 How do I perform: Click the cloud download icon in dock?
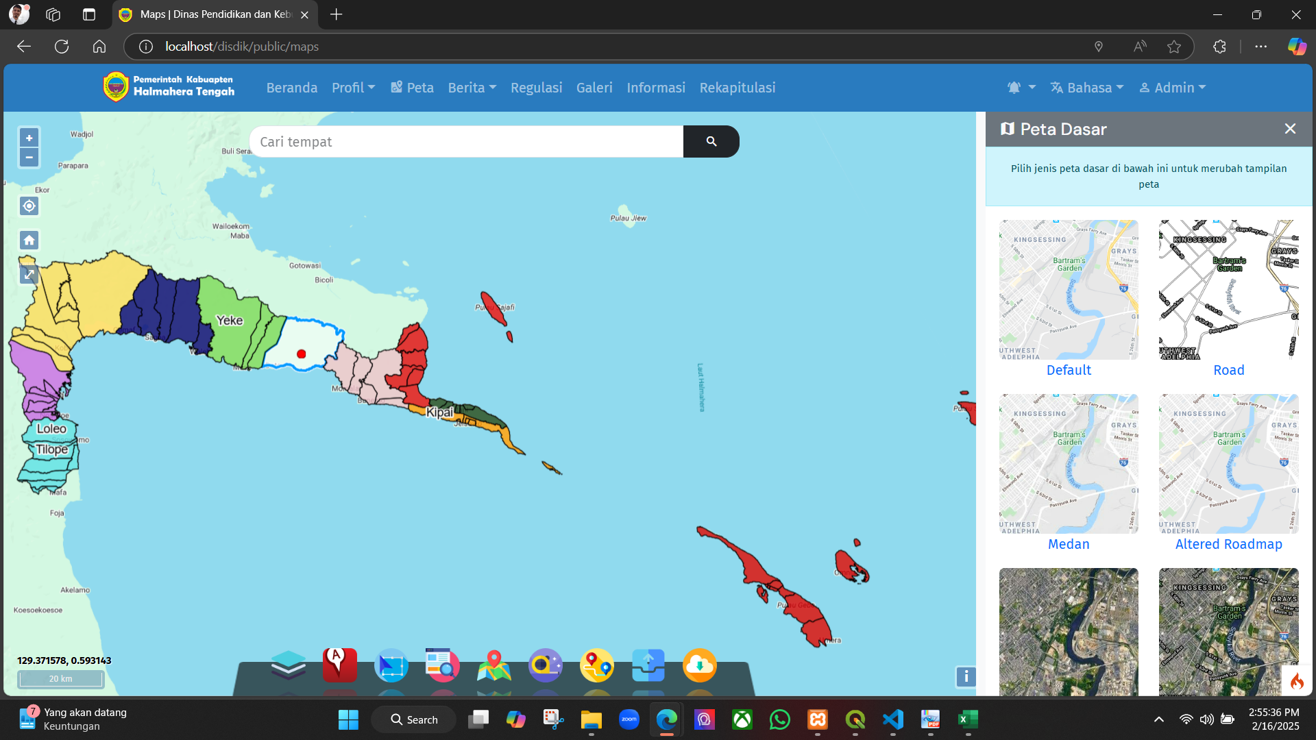point(699,665)
